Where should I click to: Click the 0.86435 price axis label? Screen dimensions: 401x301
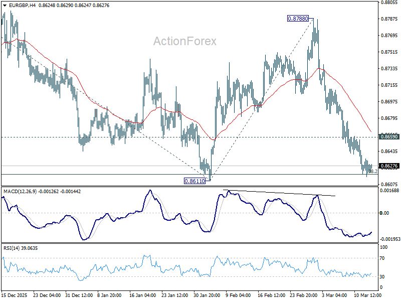(389, 152)
